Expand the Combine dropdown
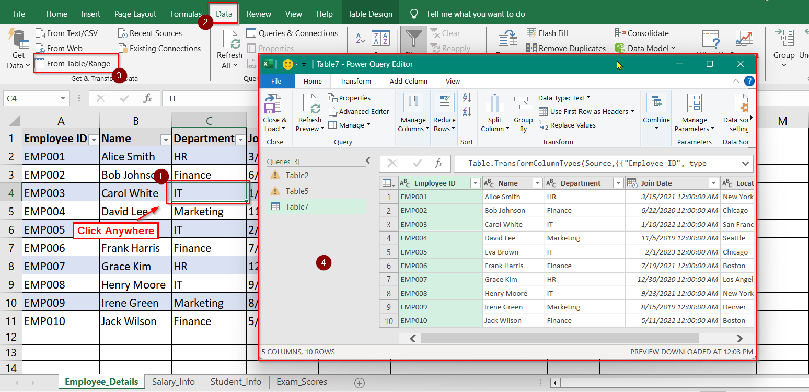 [656, 111]
